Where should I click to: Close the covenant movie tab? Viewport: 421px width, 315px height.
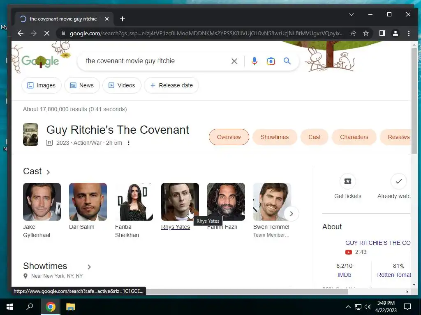pos(107,19)
